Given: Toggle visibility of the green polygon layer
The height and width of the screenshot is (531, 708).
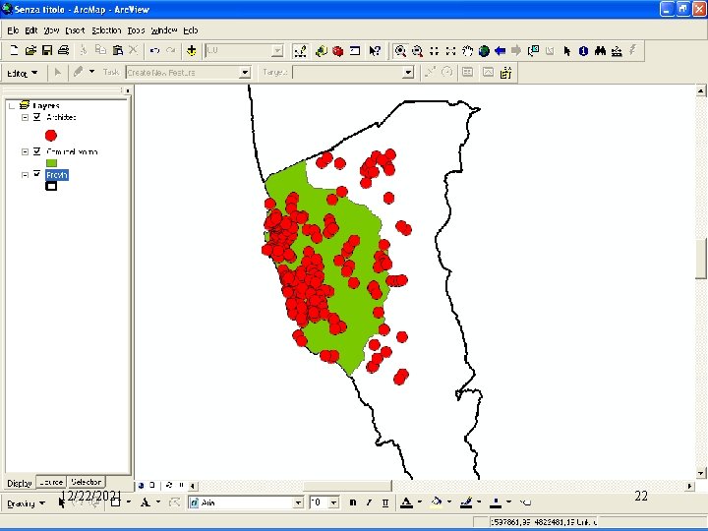Looking at the screenshot, I should tap(37, 152).
